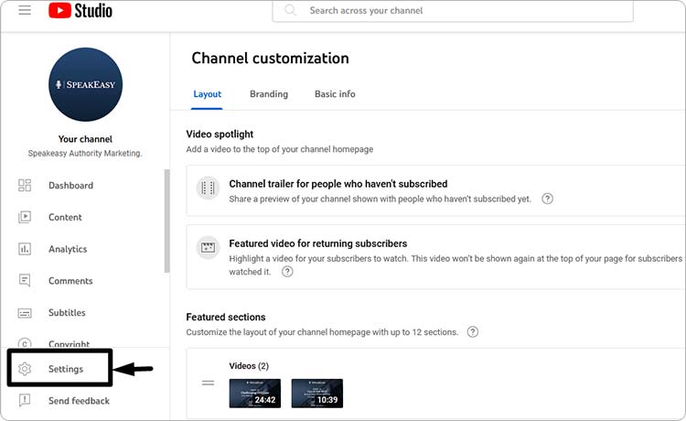This screenshot has width=686, height=421.
Task: Open help icon beside channel trailer description
Action: [547, 199]
